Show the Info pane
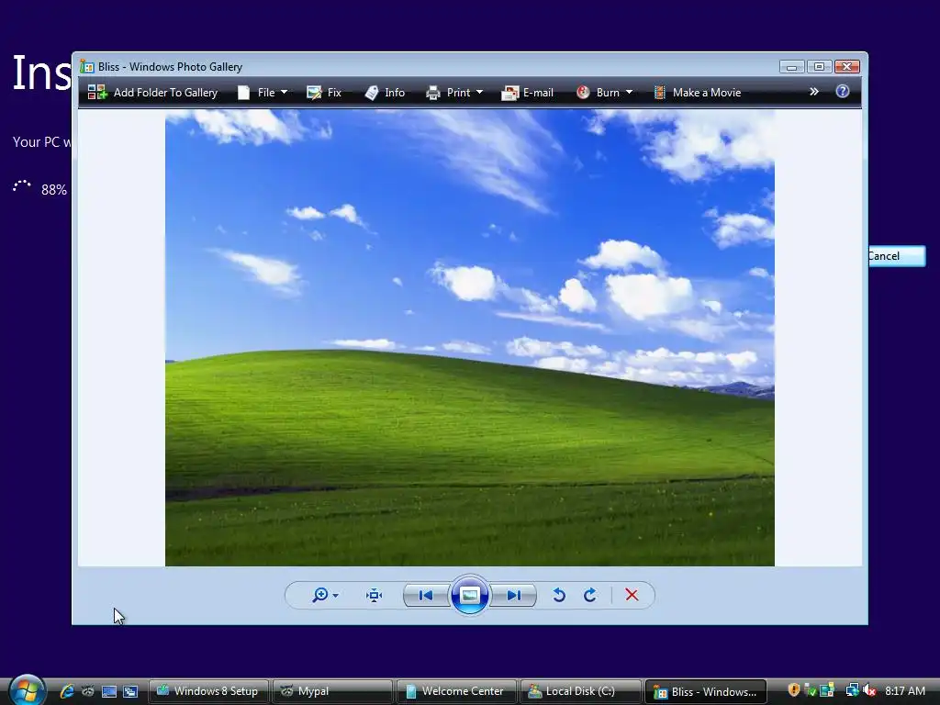940x705 pixels. pos(385,93)
